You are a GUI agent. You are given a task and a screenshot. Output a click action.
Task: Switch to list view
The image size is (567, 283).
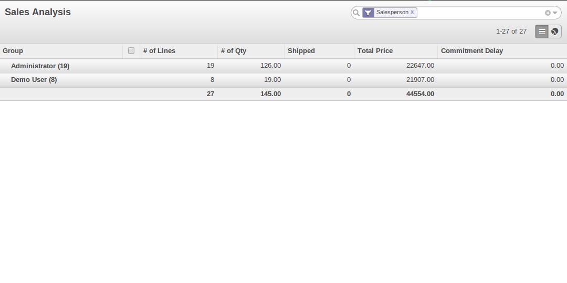pos(542,32)
